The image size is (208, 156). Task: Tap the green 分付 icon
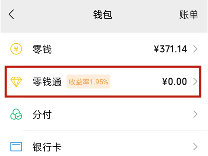click(x=16, y=114)
